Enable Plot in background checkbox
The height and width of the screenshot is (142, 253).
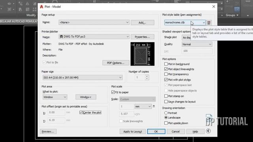tap(166, 64)
